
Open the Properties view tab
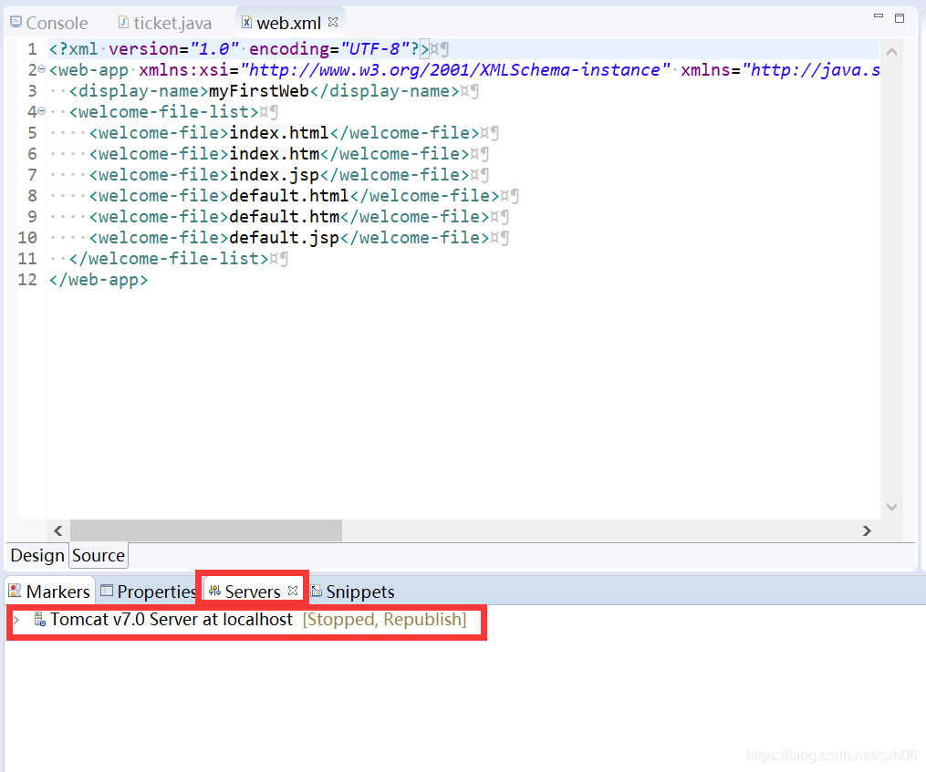pyautogui.click(x=148, y=592)
